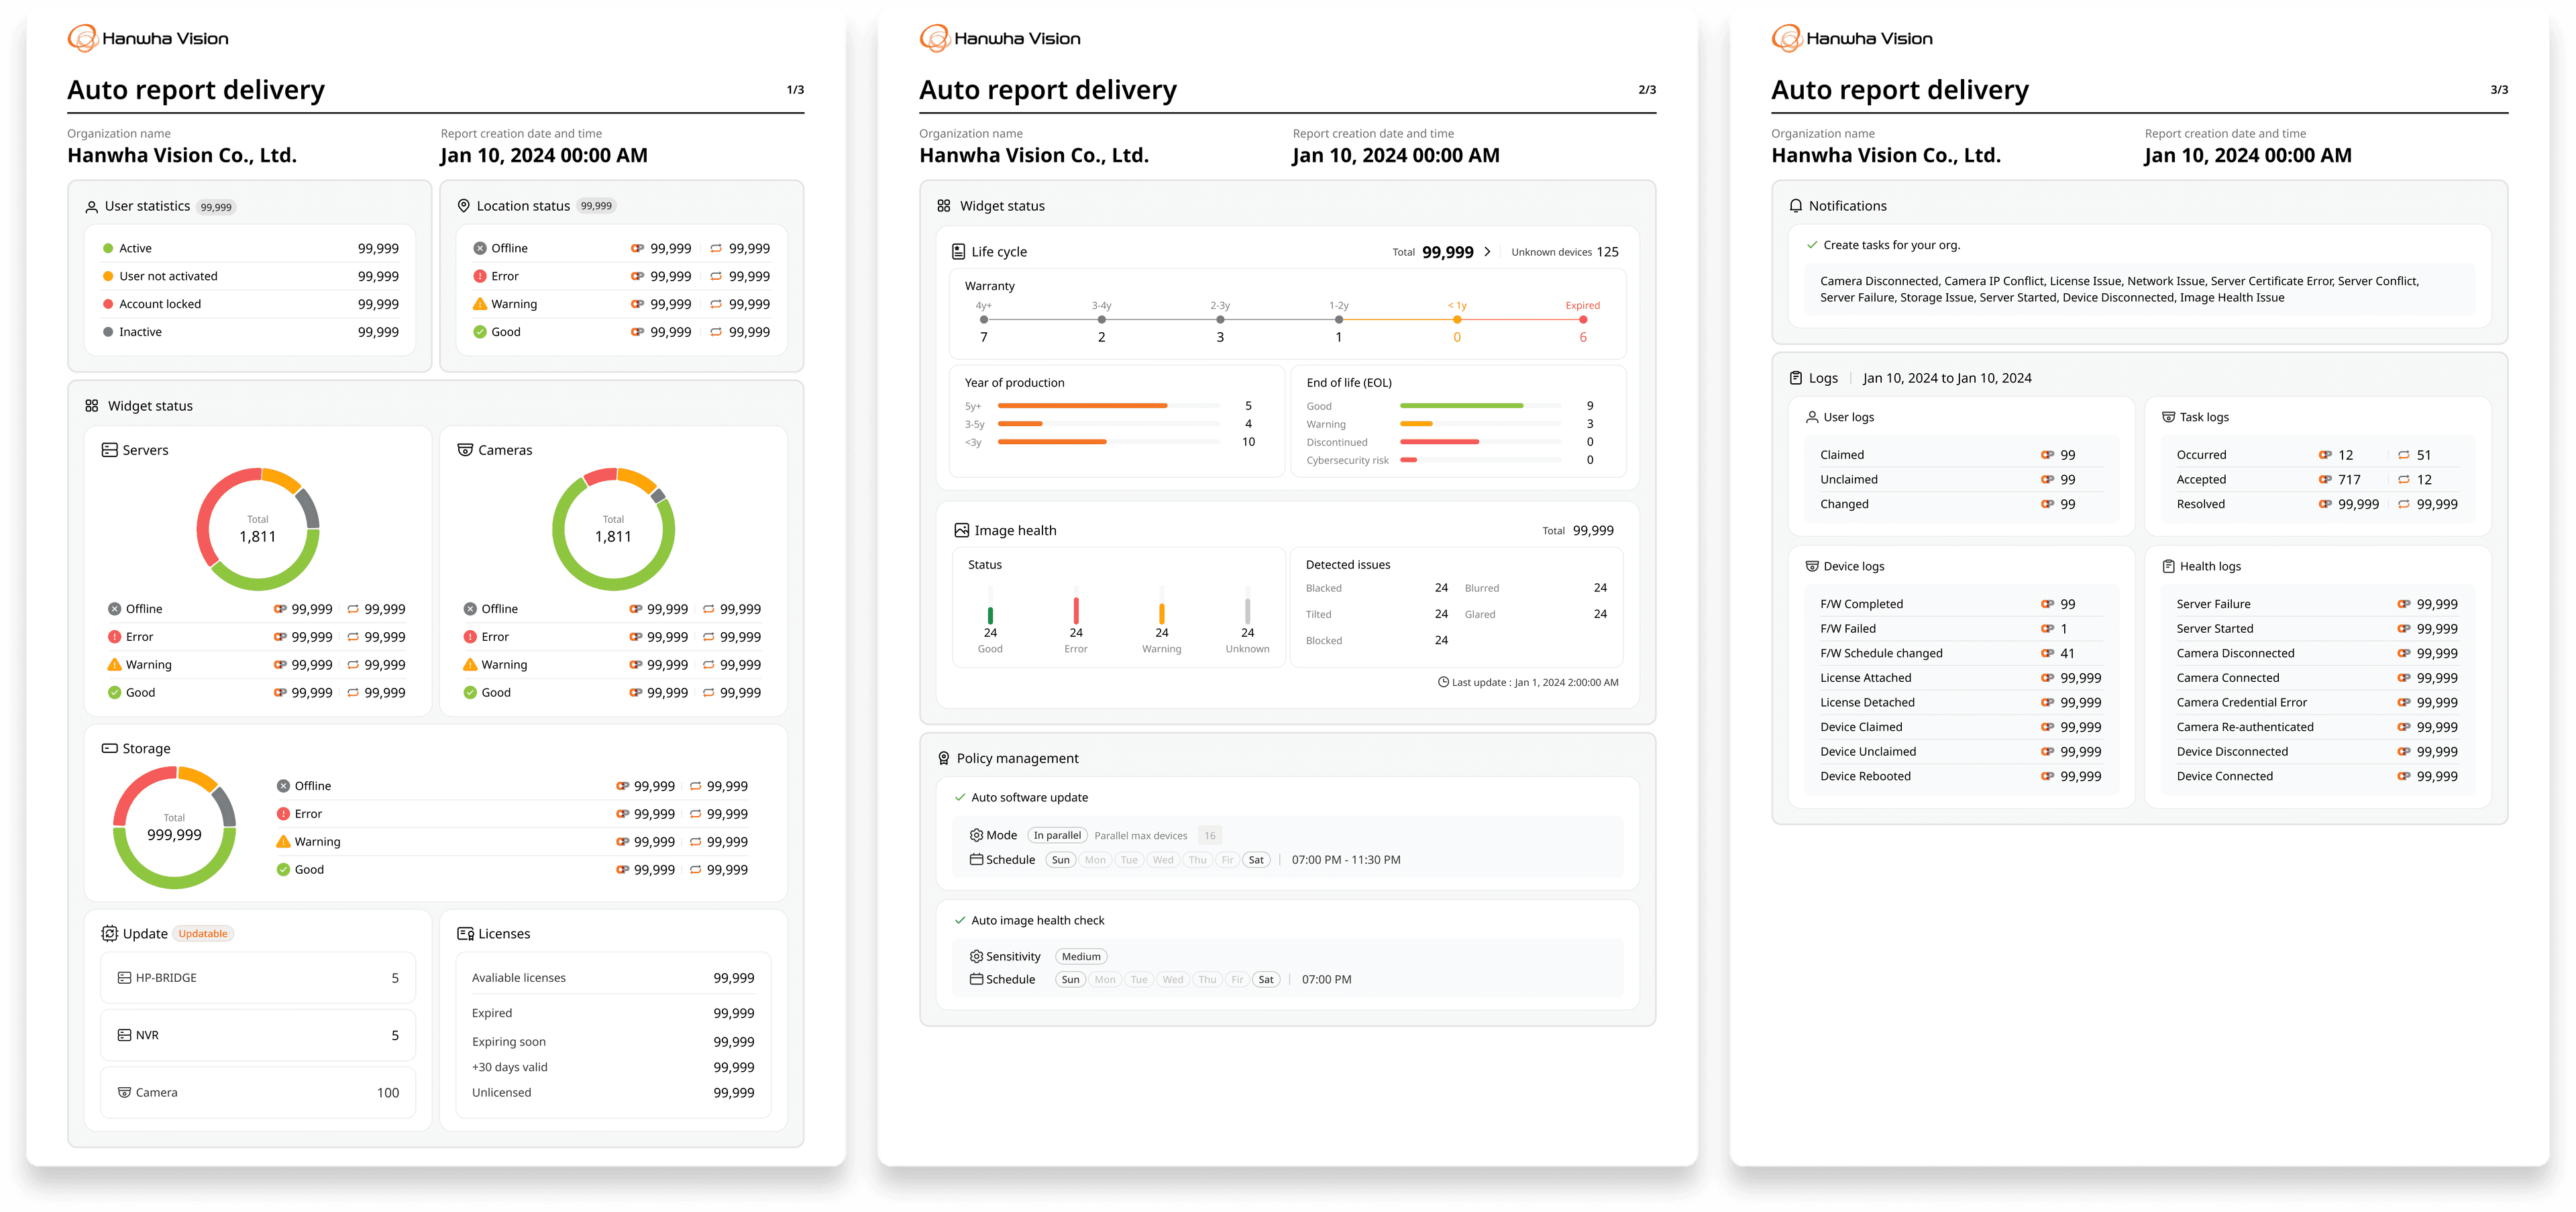Click the Expired marker on Warranty timeline
This screenshot has height=1212, width=2576.
(x=1583, y=320)
